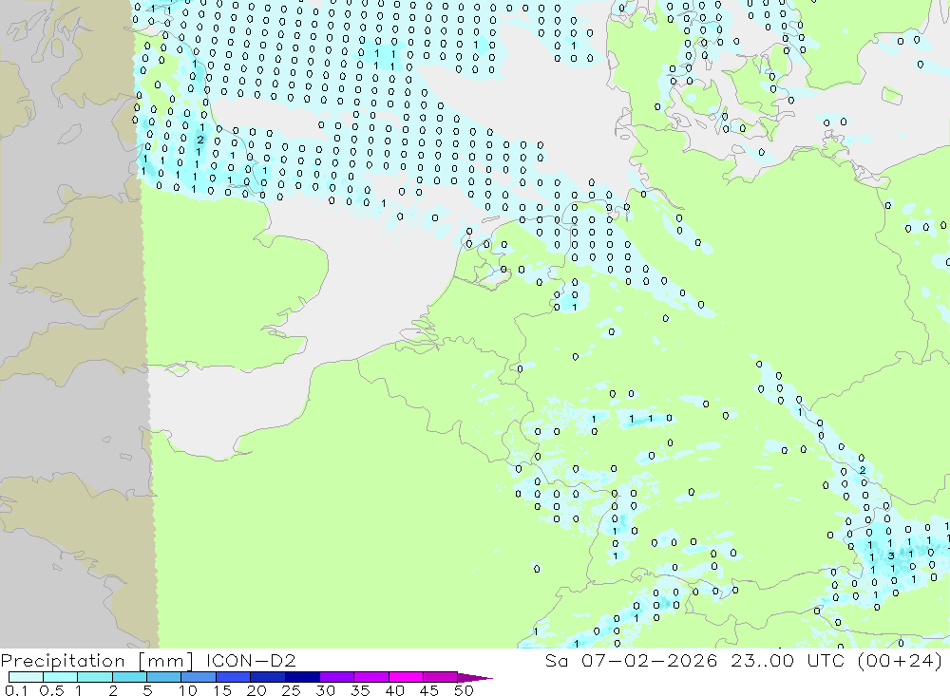The width and height of the screenshot is (950, 696).
Task: Click the '0.1' legend label
Action: [16, 690]
